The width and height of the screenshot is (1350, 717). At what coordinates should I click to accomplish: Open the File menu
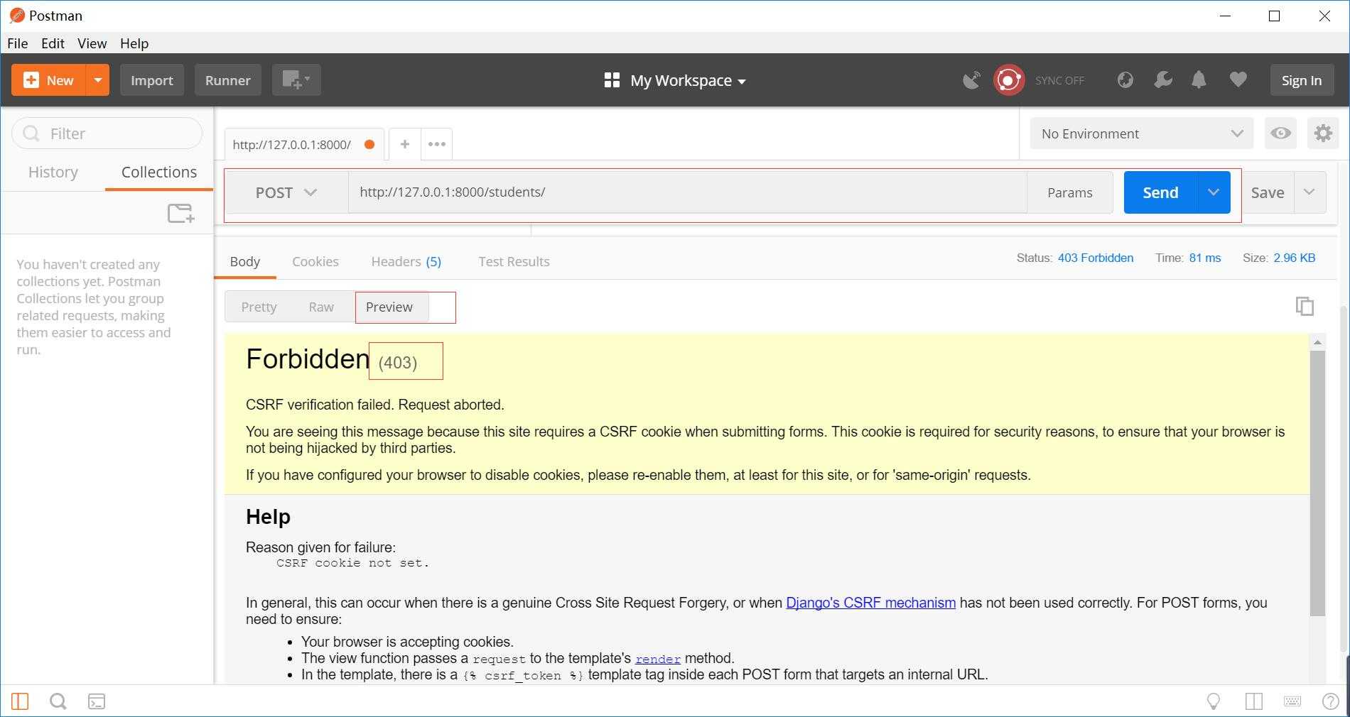[x=18, y=43]
